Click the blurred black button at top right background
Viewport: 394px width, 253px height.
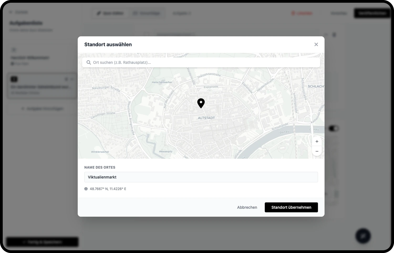click(372, 13)
